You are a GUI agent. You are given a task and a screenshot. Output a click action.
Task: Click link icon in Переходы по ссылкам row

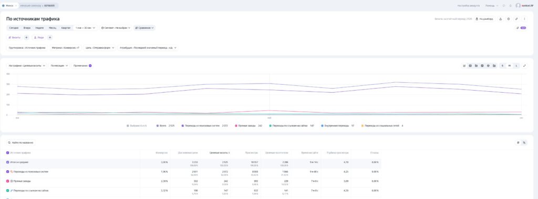click(x=12, y=191)
